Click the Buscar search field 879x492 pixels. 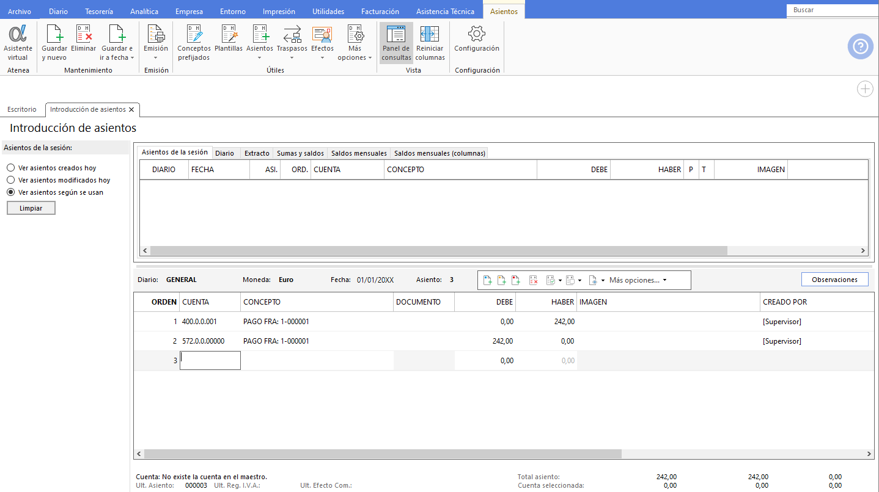(x=833, y=10)
